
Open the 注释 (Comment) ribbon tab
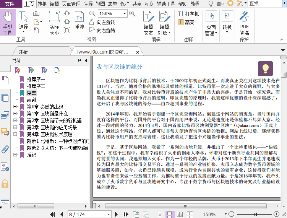[x=88, y=4]
